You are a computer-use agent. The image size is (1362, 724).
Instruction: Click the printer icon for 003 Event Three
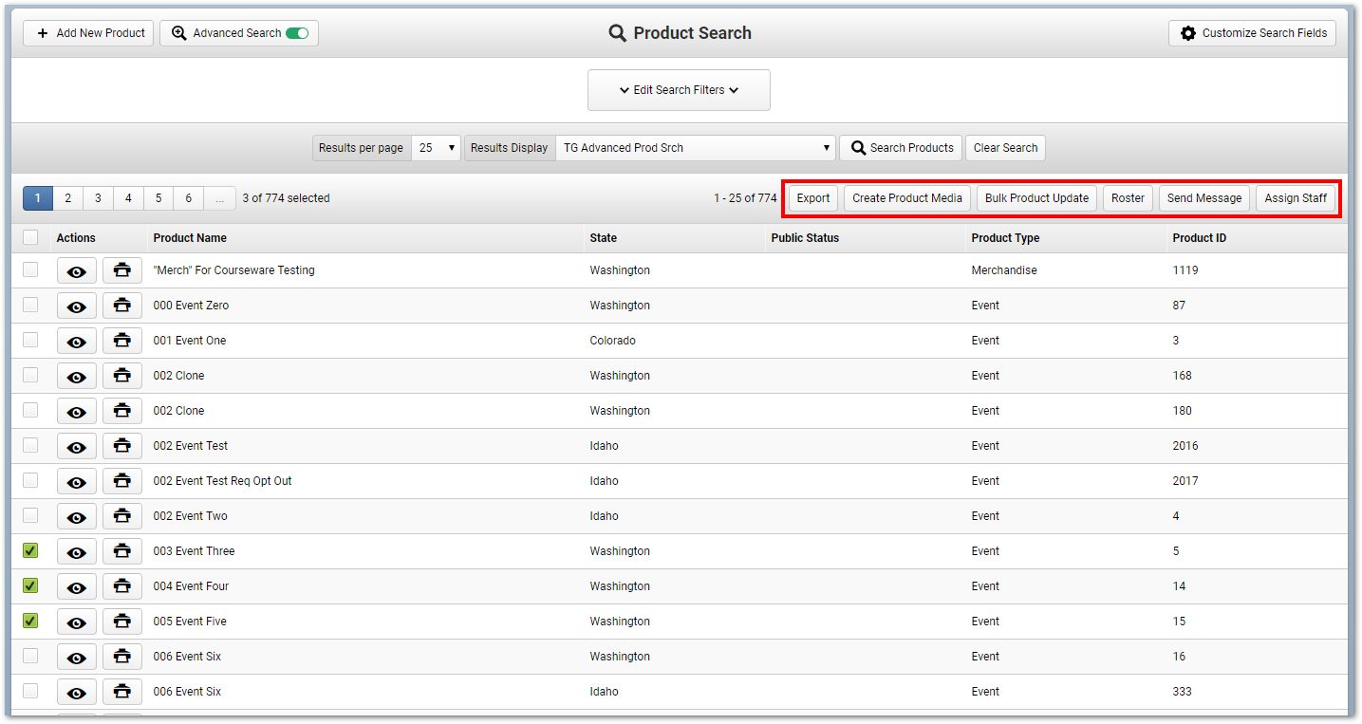point(122,552)
